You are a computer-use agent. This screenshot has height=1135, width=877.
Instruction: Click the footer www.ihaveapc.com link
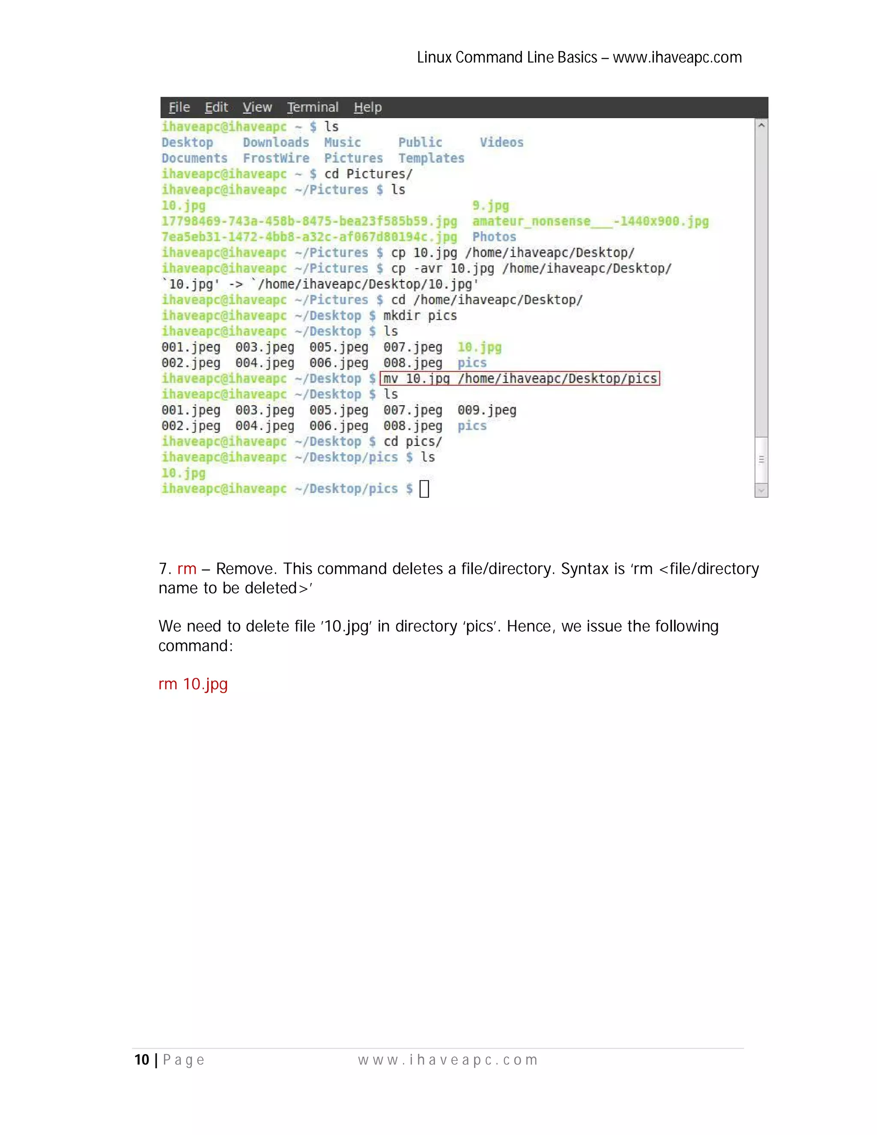(x=448, y=1060)
